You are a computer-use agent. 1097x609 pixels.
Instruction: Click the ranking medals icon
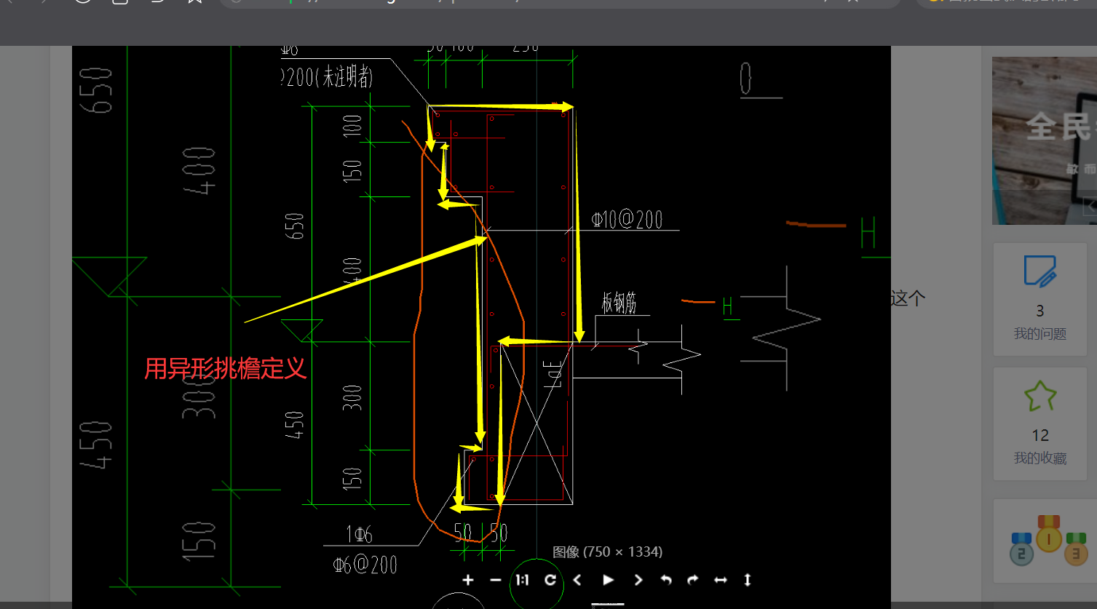pos(1048,541)
